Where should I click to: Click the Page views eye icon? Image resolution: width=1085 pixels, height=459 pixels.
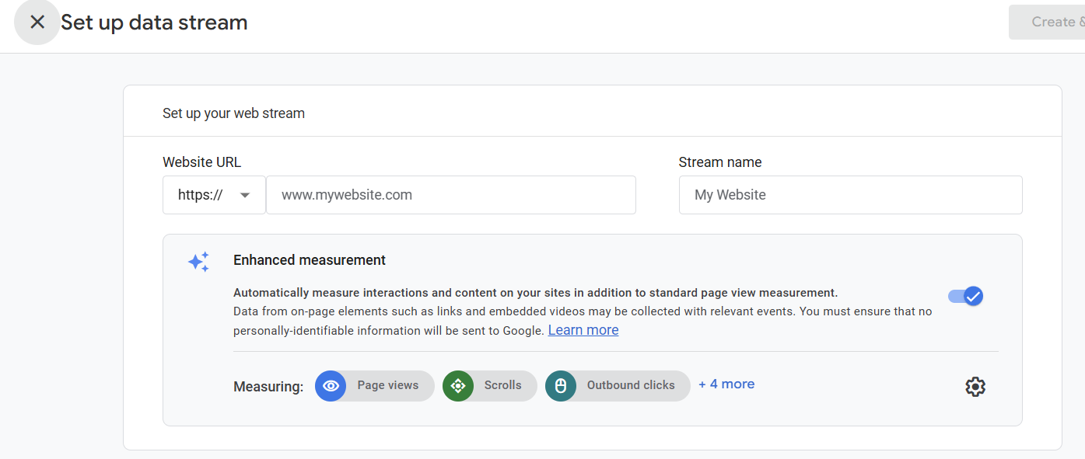point(331,386)
